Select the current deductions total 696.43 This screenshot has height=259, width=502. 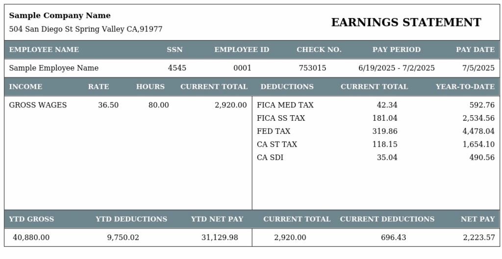point(394,237)
